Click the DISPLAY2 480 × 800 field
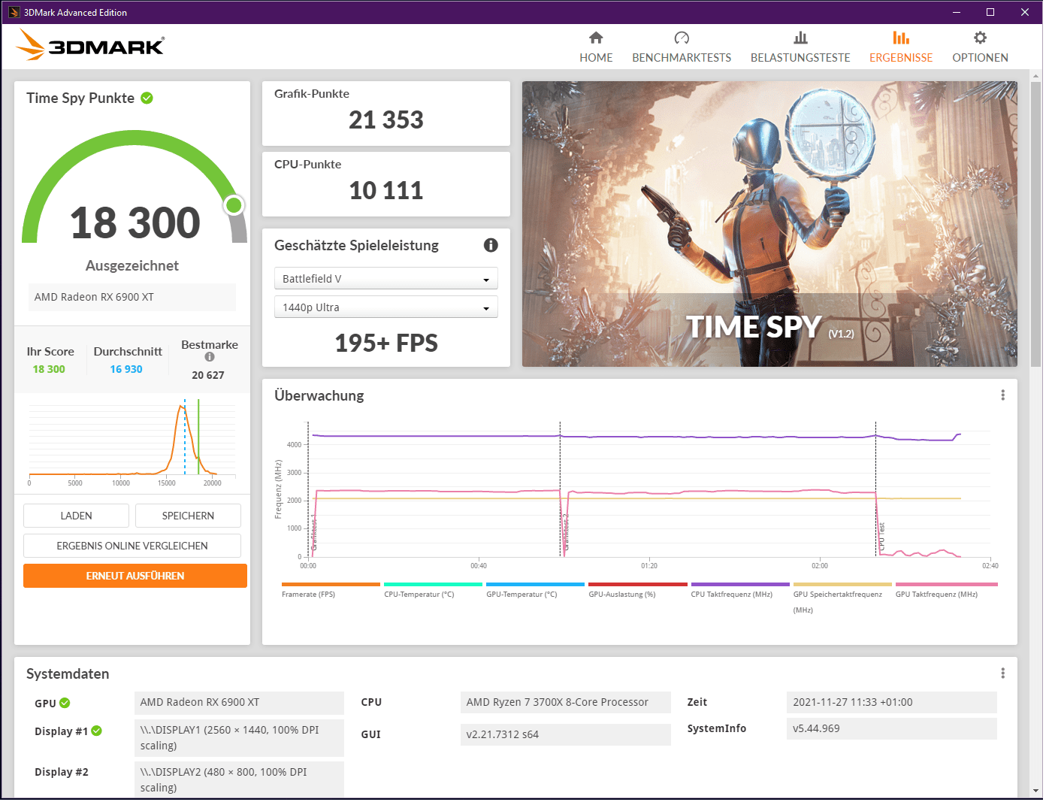Screen dimensions: 1046x802 click(239, 779)
